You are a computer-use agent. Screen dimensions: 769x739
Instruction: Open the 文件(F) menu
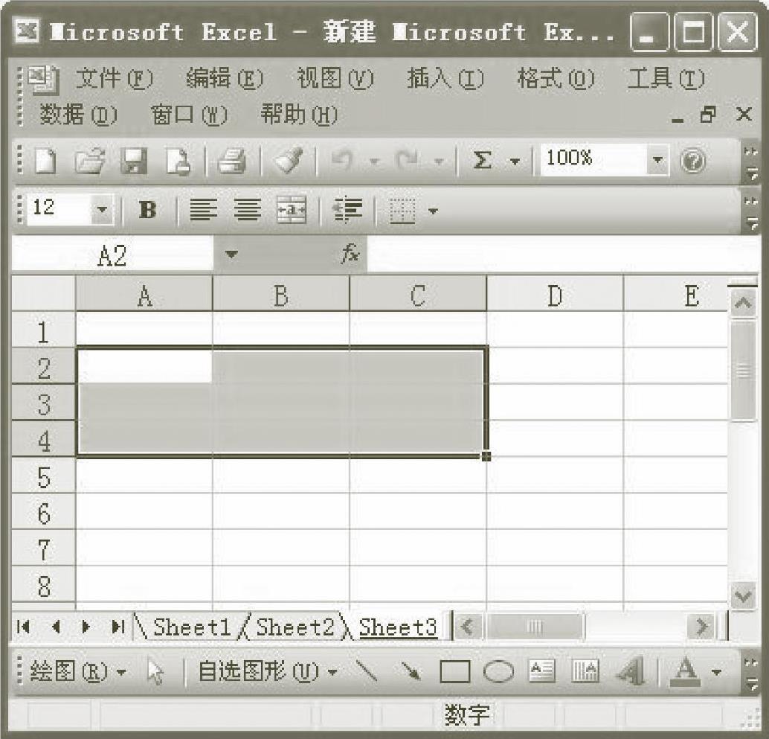[x=115, y=78]
